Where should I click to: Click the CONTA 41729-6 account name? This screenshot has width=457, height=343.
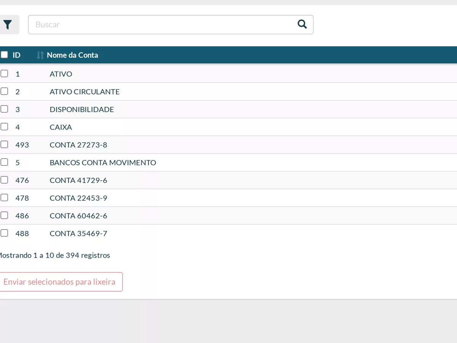[78, 180]
